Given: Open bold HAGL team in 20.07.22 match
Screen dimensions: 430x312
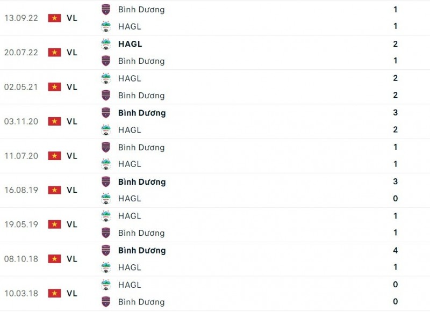Looking at the screenshot, I should tap(130, 44).
